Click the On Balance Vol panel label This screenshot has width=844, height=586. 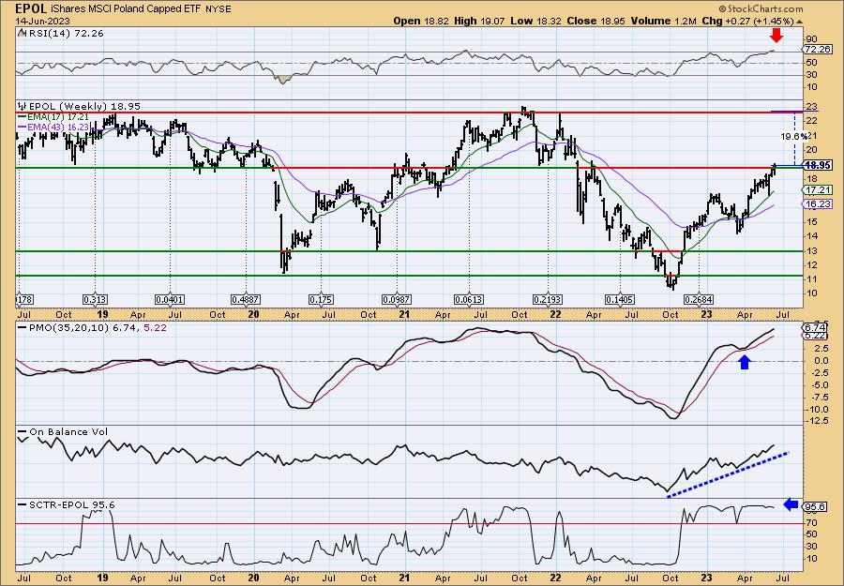click(68, 431)
